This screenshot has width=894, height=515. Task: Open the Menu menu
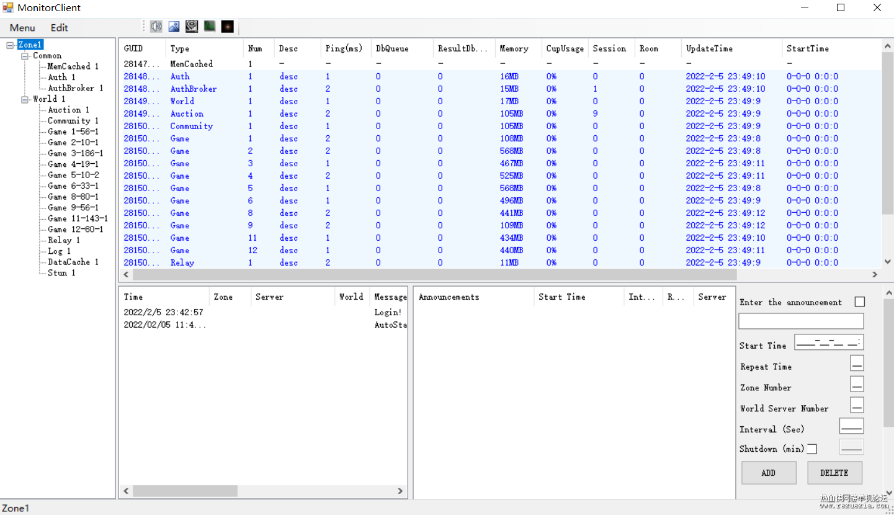point(22,28)
